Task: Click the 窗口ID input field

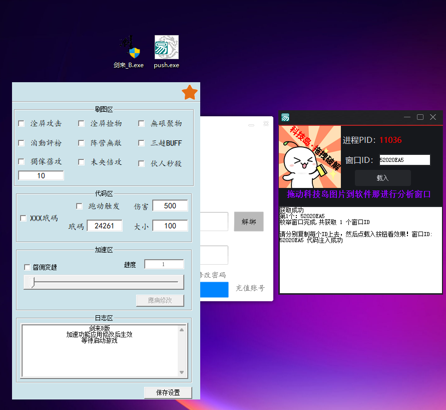Action: click(x=404, y=160)
